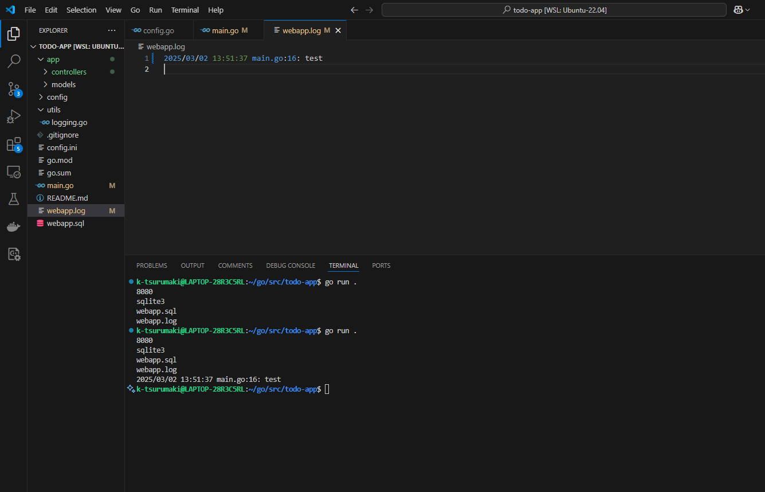Image resolution: width=765 pixels, height=492 pixels.
Task: Click the bottom activity bar settings-file icon
Action: (13, 254)
